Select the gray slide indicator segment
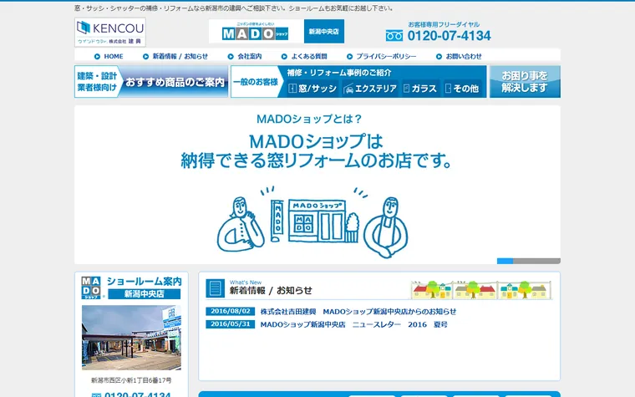This screenshot has width=635, height=397. (536, 261)
